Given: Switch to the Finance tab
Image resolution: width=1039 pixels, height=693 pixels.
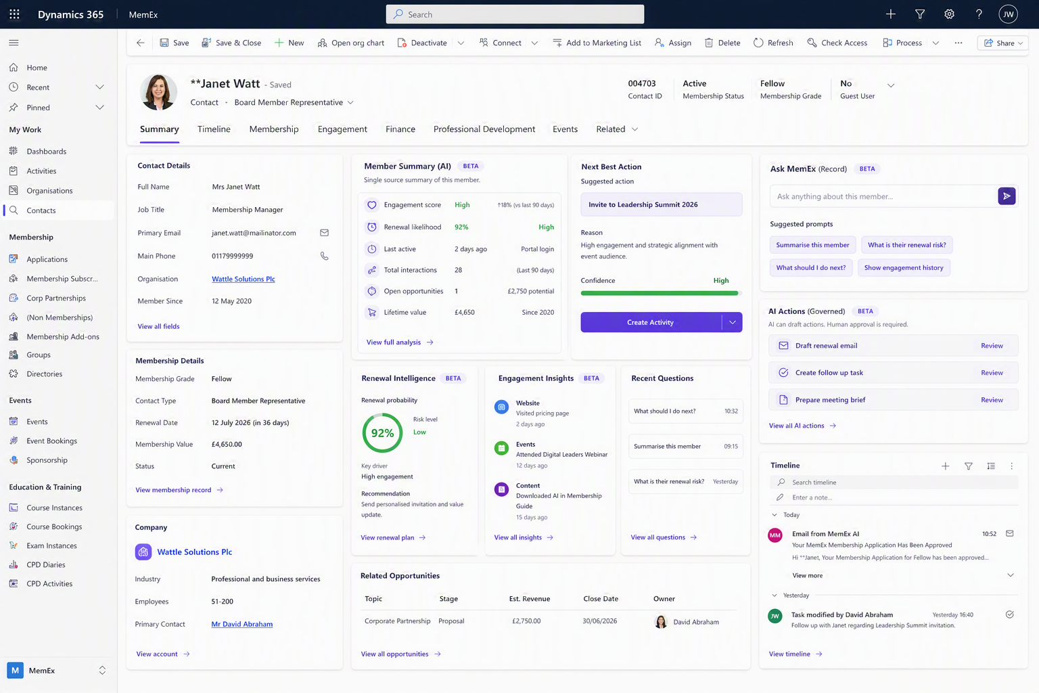Looking at the screenshot, I should pyautogui.click(x=400, y=129).
